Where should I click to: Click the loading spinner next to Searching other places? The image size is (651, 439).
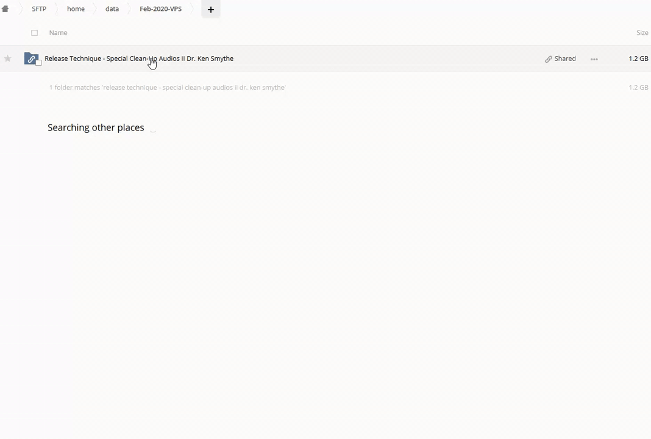pos(153,129)
